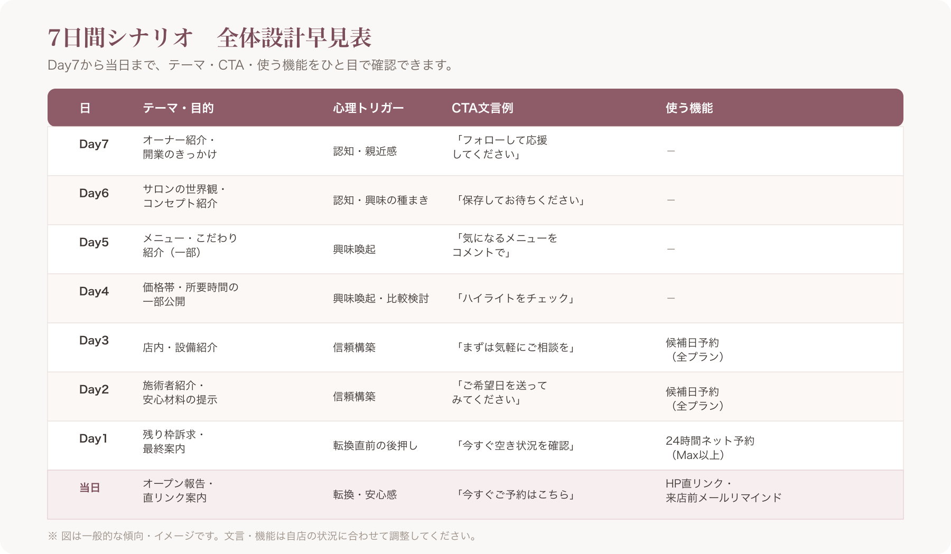
Task: Select the Day7 row label
Action: pos(94,144)
